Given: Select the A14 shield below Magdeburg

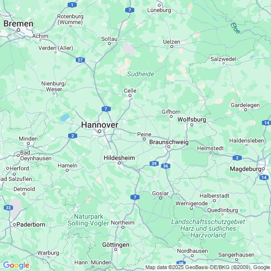Looking at the screenshot, I should [264, 177].
